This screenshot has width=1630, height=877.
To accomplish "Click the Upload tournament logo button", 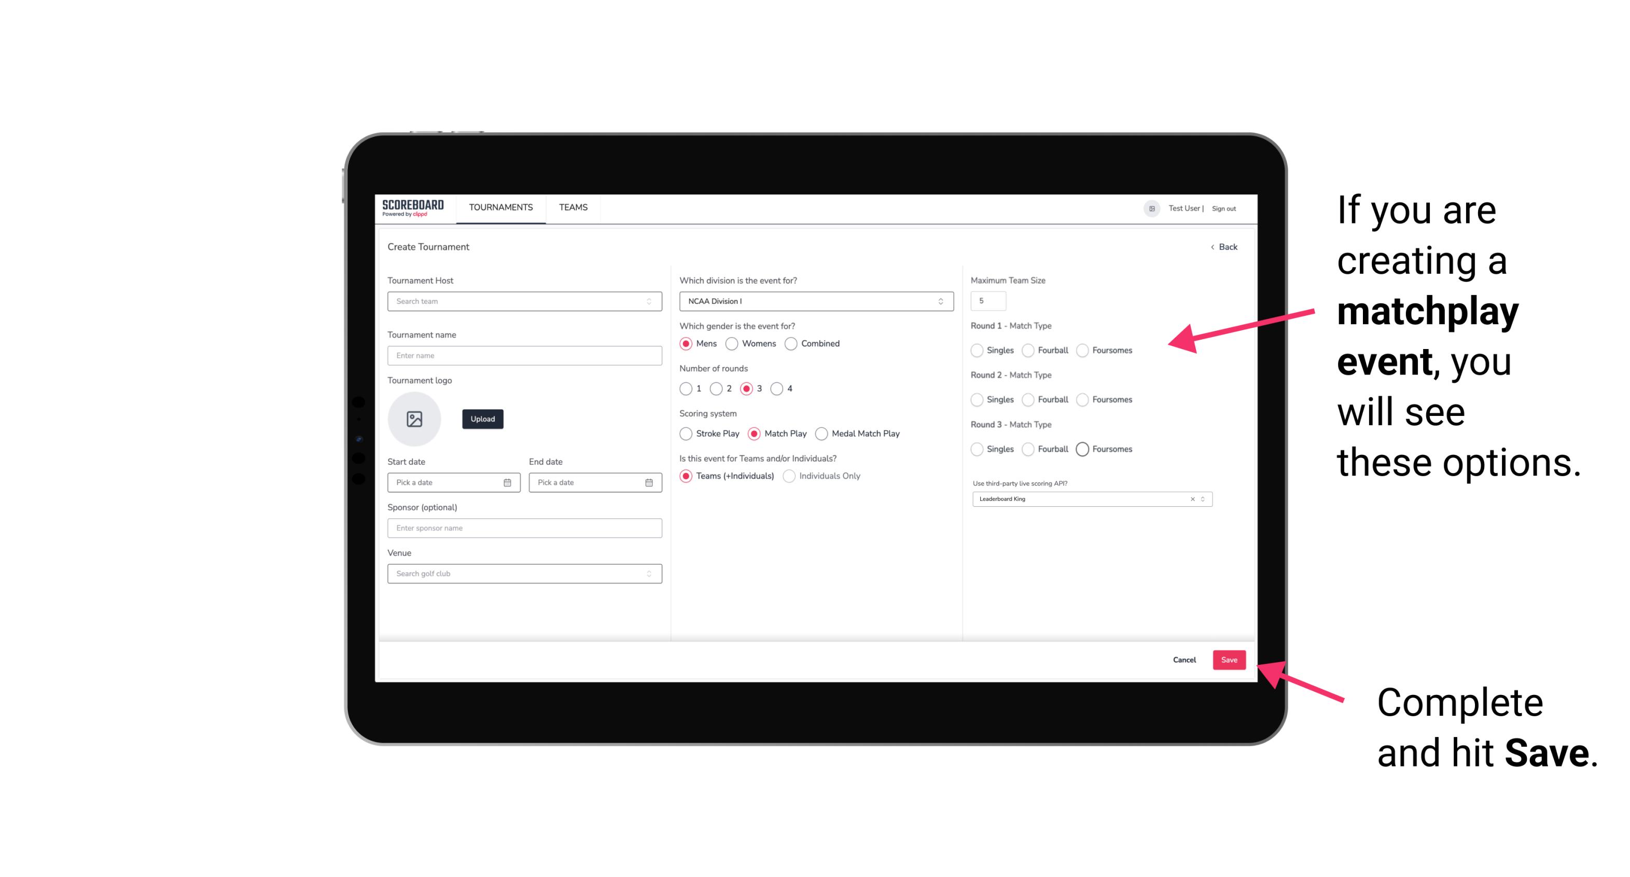I will tap(481, 419).
